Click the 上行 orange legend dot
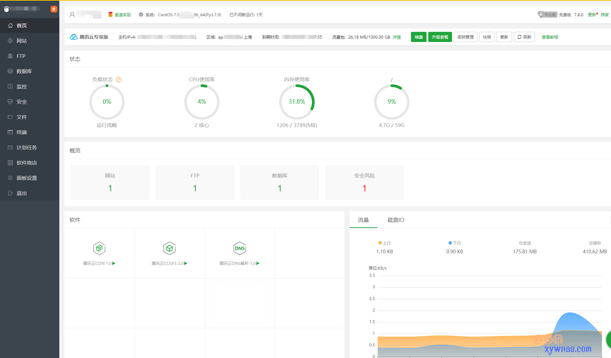 pos(380,243)
